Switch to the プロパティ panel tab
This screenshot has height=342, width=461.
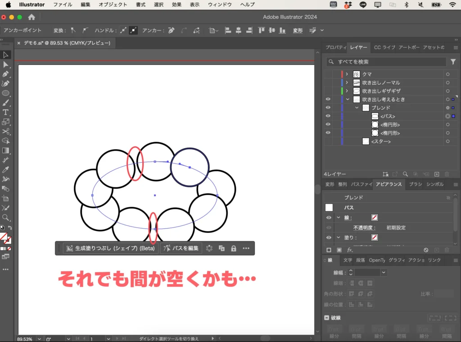click(x=335, y=47)
